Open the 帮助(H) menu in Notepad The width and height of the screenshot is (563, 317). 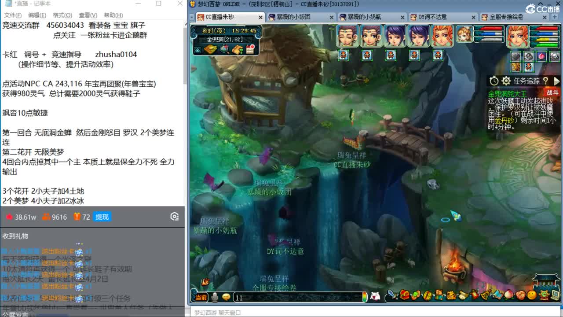(113, 15)
